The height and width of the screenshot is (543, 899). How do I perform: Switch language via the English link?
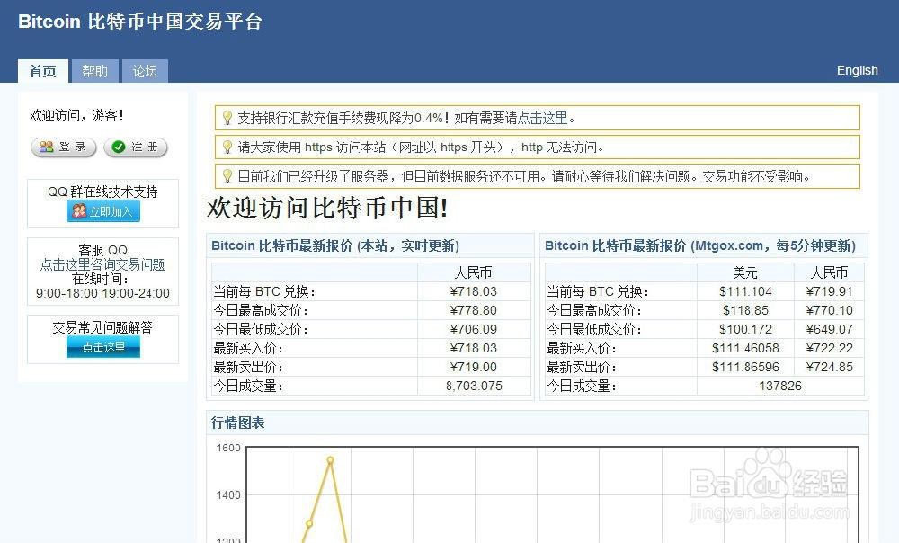click(x=857, y=70)
